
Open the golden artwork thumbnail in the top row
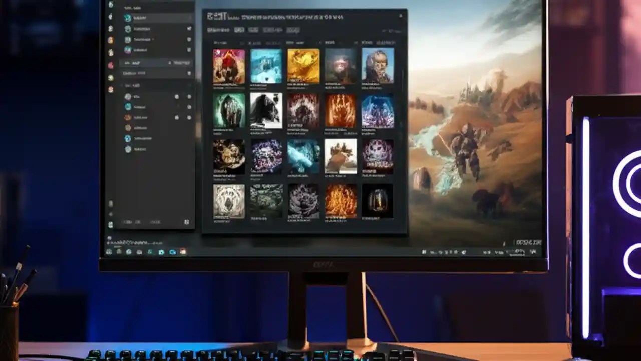pos(303,65)
